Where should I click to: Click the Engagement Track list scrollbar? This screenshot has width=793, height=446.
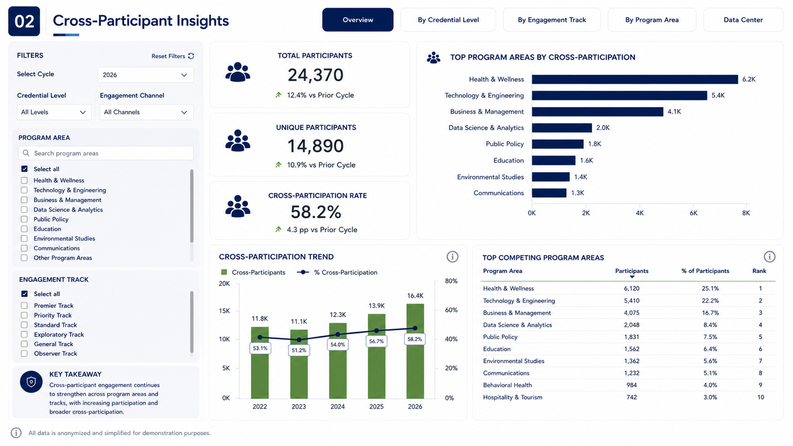pyautogui.click(x=192, y=322)
